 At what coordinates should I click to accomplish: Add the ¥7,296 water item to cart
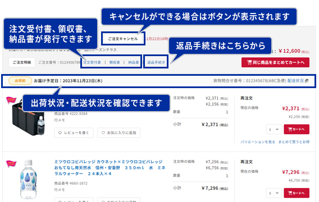click(x=297, y=193)
